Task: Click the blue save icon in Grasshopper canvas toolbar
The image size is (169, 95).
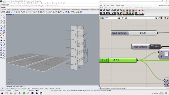Action: tap(103, 18)
